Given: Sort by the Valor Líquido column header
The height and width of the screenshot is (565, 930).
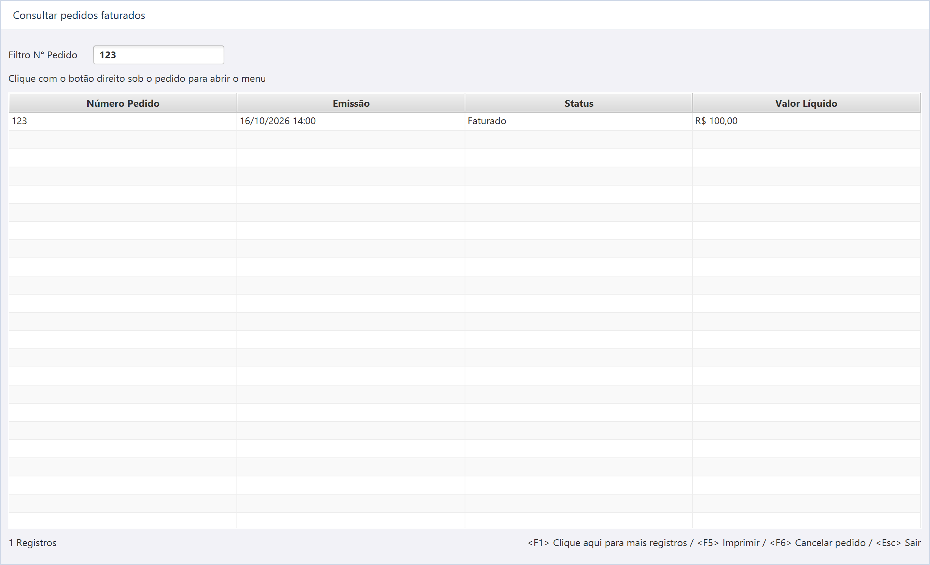Looking at the screenshot, I should 806,103.
